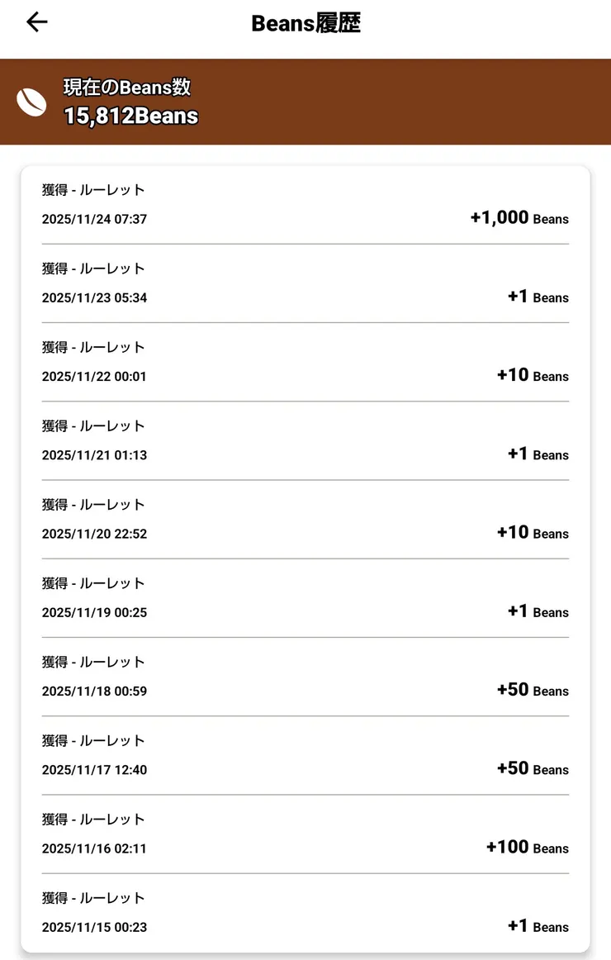Tap the +10 Beans on 11/22 row
Screen dimensions: 611x960
point(533,375)
